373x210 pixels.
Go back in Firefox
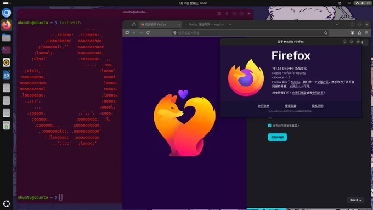[x=134, y=32]
